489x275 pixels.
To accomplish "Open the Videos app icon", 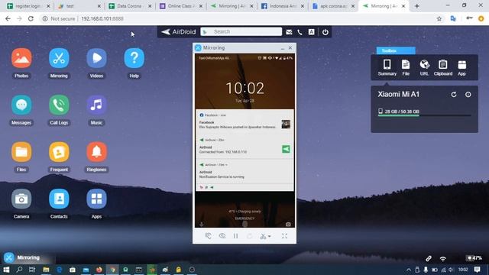I will pyautogui.click(x=97, y=58).
